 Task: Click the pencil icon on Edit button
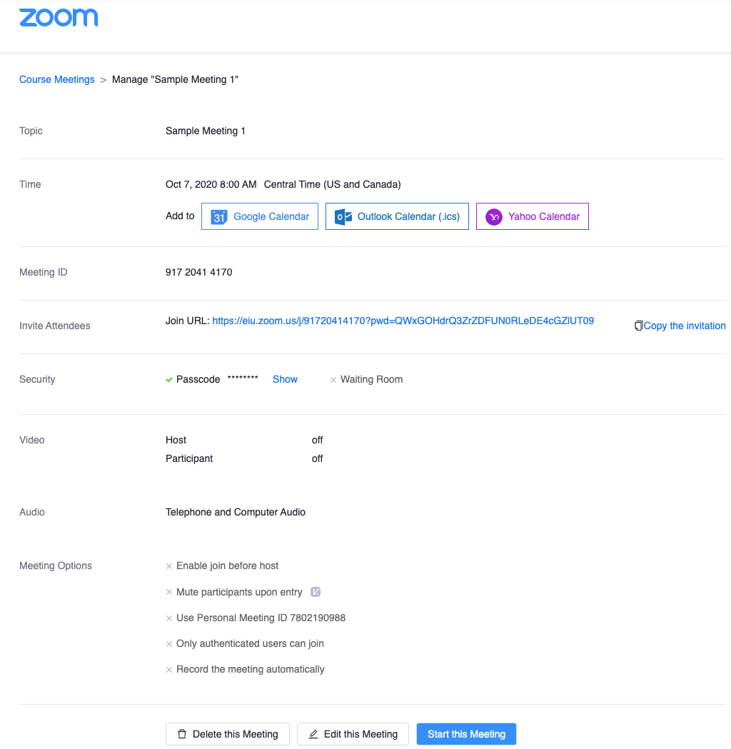tap(313, 734)
